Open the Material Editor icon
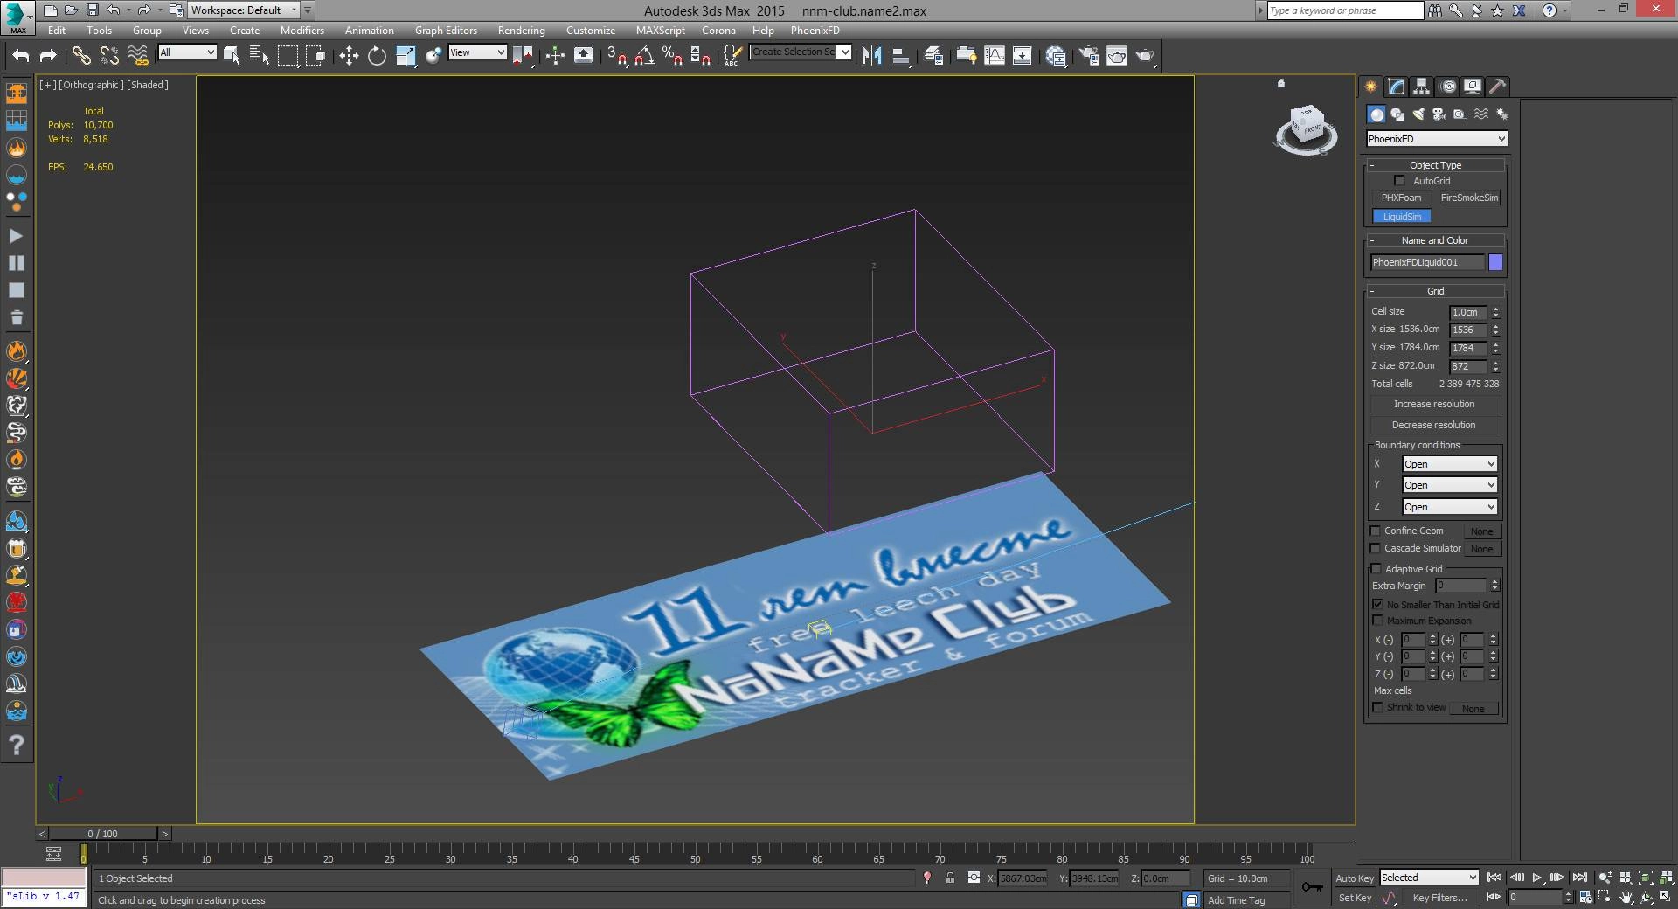The image size is (1678, 909). (x=1056, y=56)
